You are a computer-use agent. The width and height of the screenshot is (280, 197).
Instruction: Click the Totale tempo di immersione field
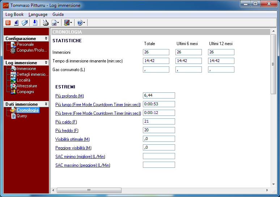tap(156, 61)
